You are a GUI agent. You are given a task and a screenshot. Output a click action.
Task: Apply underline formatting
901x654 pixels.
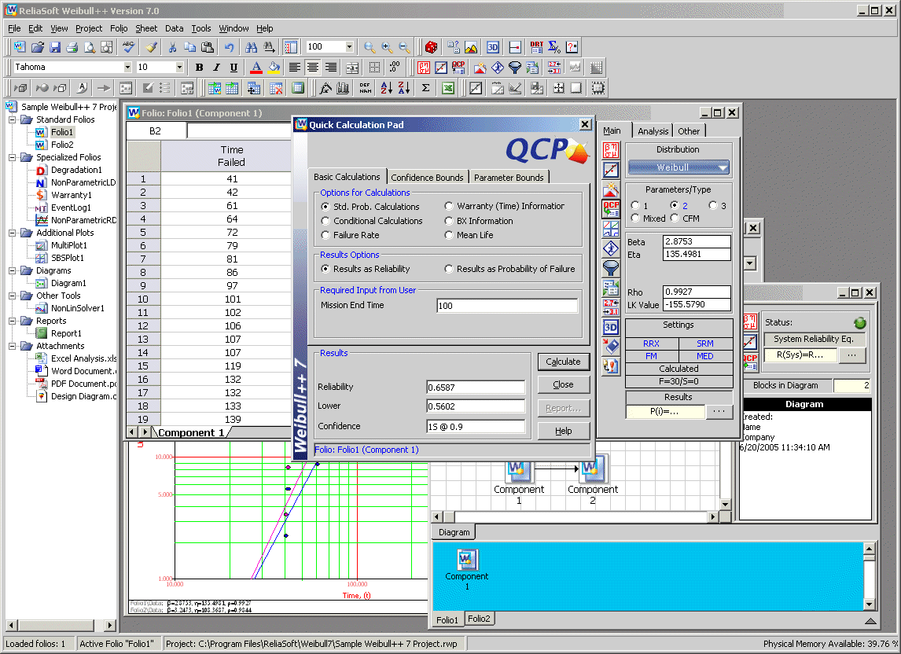234,68
